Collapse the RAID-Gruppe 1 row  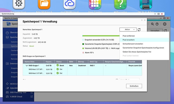(26, 65)
